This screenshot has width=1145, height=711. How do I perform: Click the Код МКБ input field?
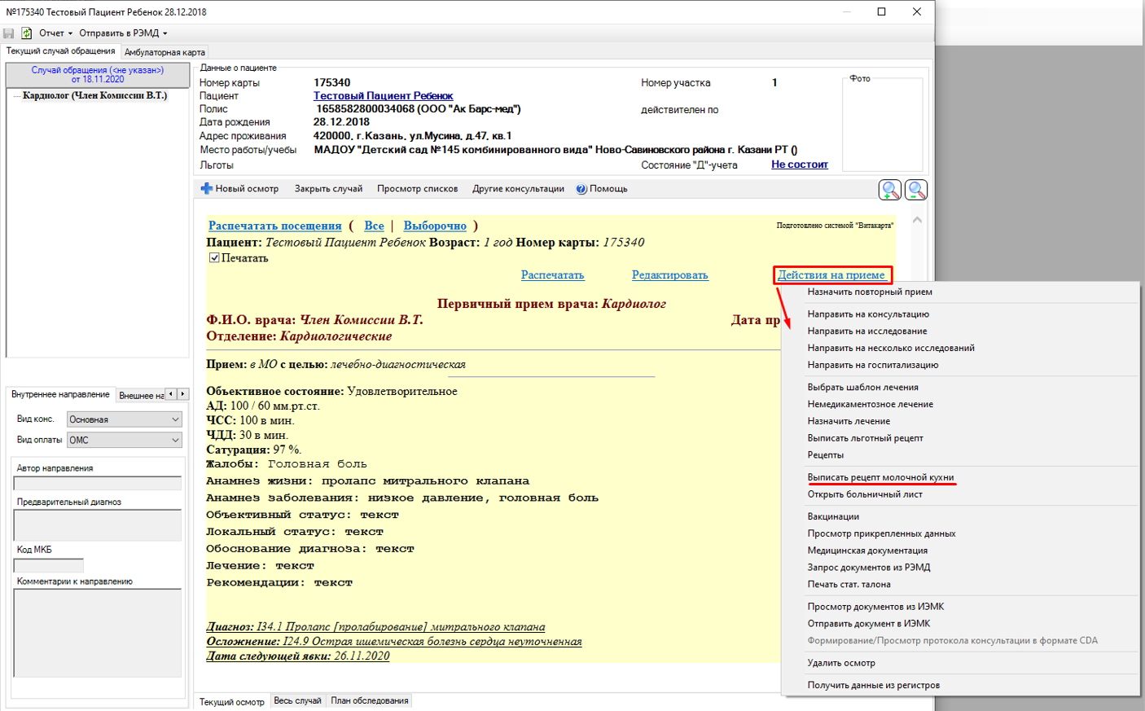tap(49, 565)
